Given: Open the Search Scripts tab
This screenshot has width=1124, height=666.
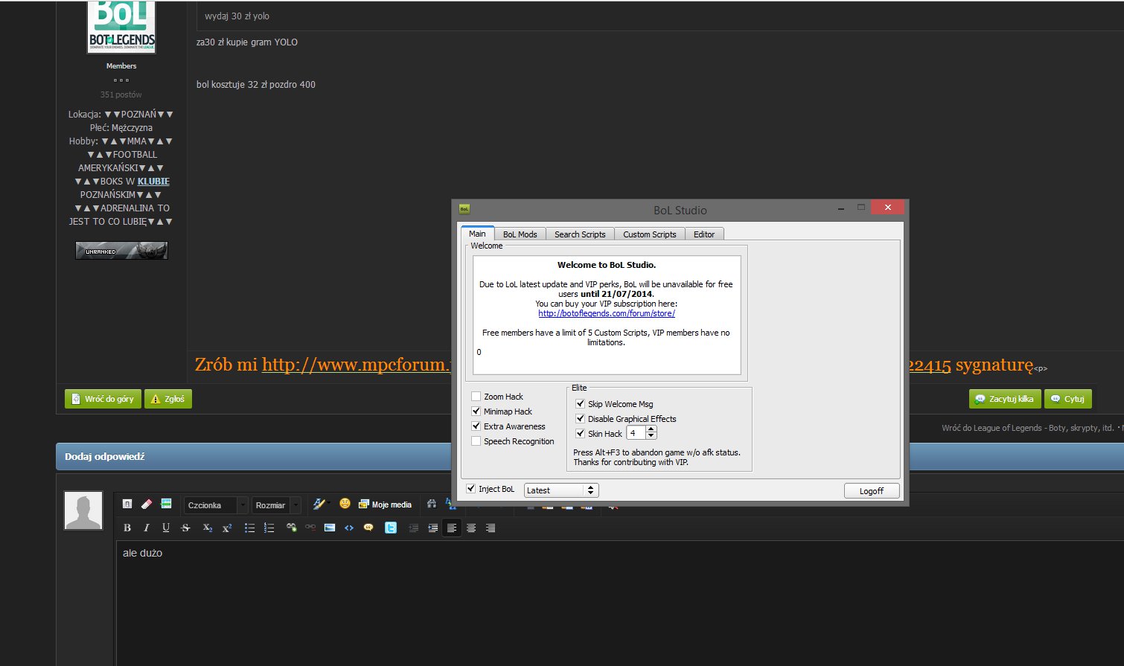Looking at the screenshot, I should pos(580,234).
